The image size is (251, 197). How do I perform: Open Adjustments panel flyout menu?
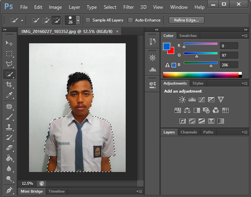(x=245, y=83)
